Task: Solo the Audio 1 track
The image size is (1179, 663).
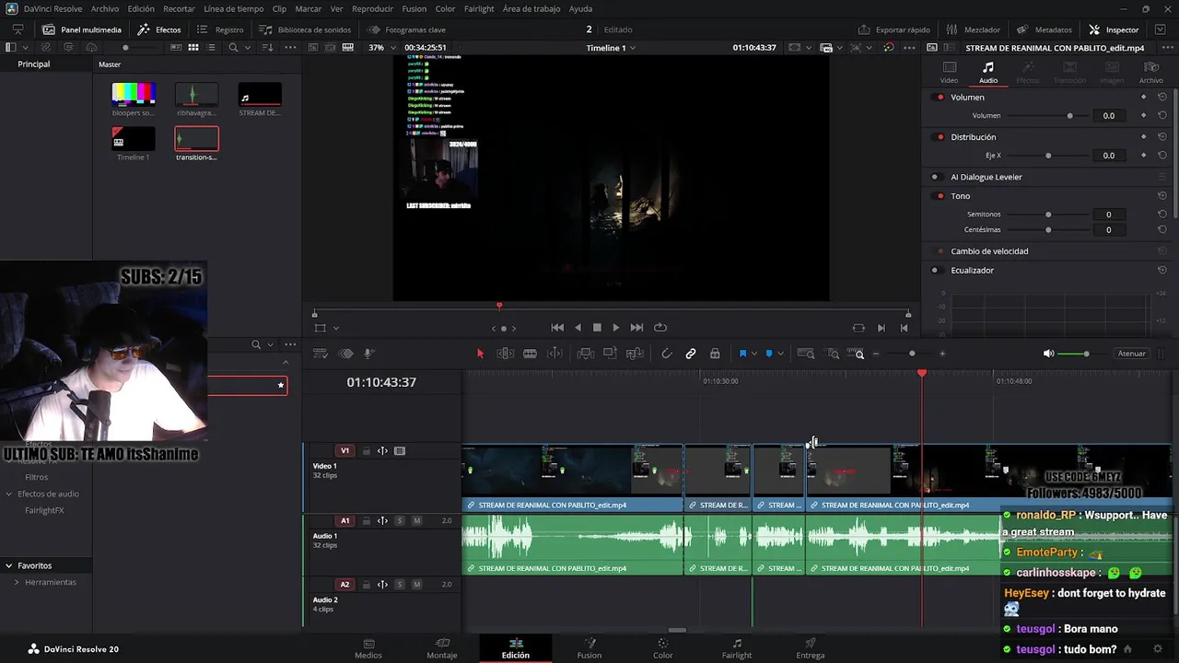Action: [400, 521]
